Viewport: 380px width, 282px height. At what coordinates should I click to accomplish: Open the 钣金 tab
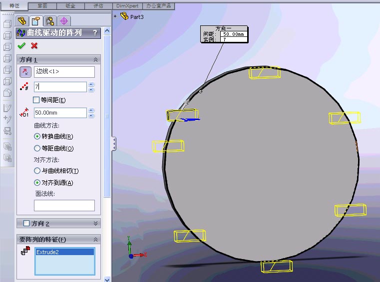pos(70,5)
